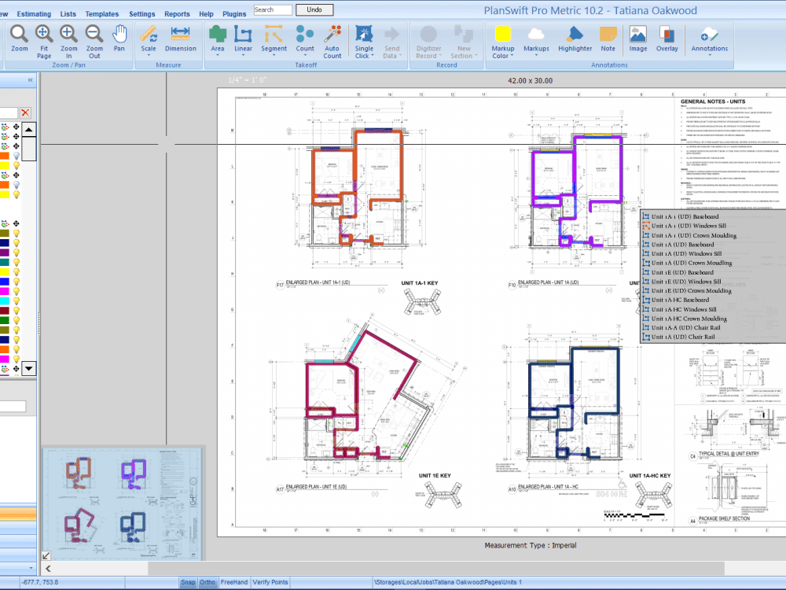Toggle lightbulb visibility for the cyan item

coord(16,301)
